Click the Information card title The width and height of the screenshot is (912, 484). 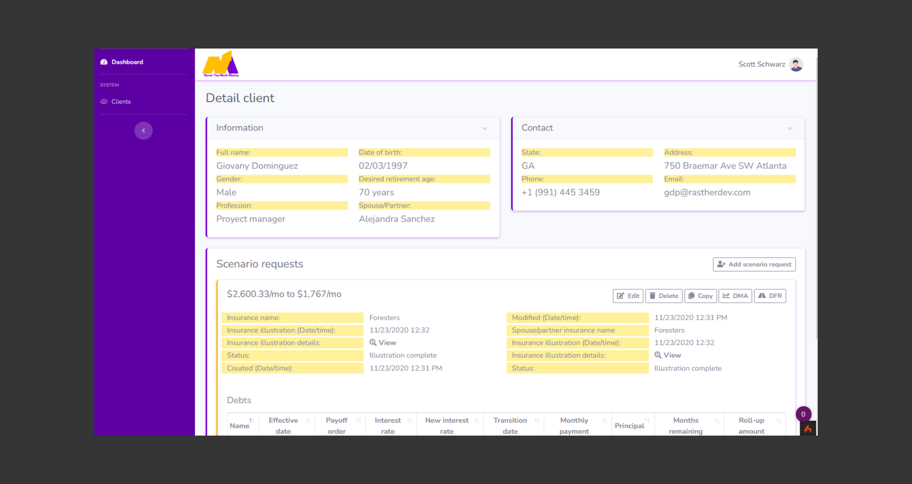(x=240, y=128)
